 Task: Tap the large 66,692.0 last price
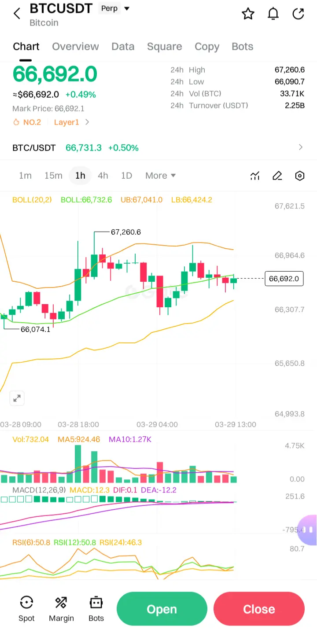pyautogui.click(x=55, y=74)
